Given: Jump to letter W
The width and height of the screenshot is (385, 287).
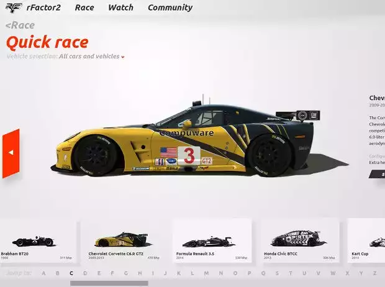Looking at the screenshot, I should (333, 273).
